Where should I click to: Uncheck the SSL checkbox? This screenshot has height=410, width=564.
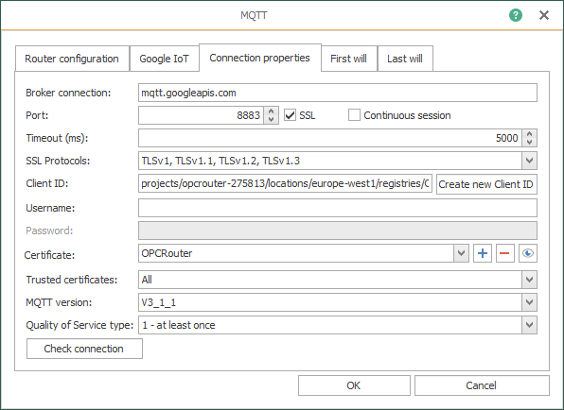(290, 115)
